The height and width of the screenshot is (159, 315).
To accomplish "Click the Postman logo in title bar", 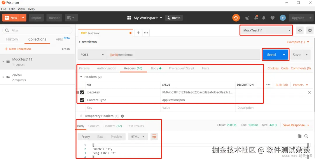I will (x=3, y=3).
